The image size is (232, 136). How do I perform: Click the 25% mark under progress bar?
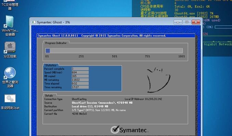(x=81, y=56)
